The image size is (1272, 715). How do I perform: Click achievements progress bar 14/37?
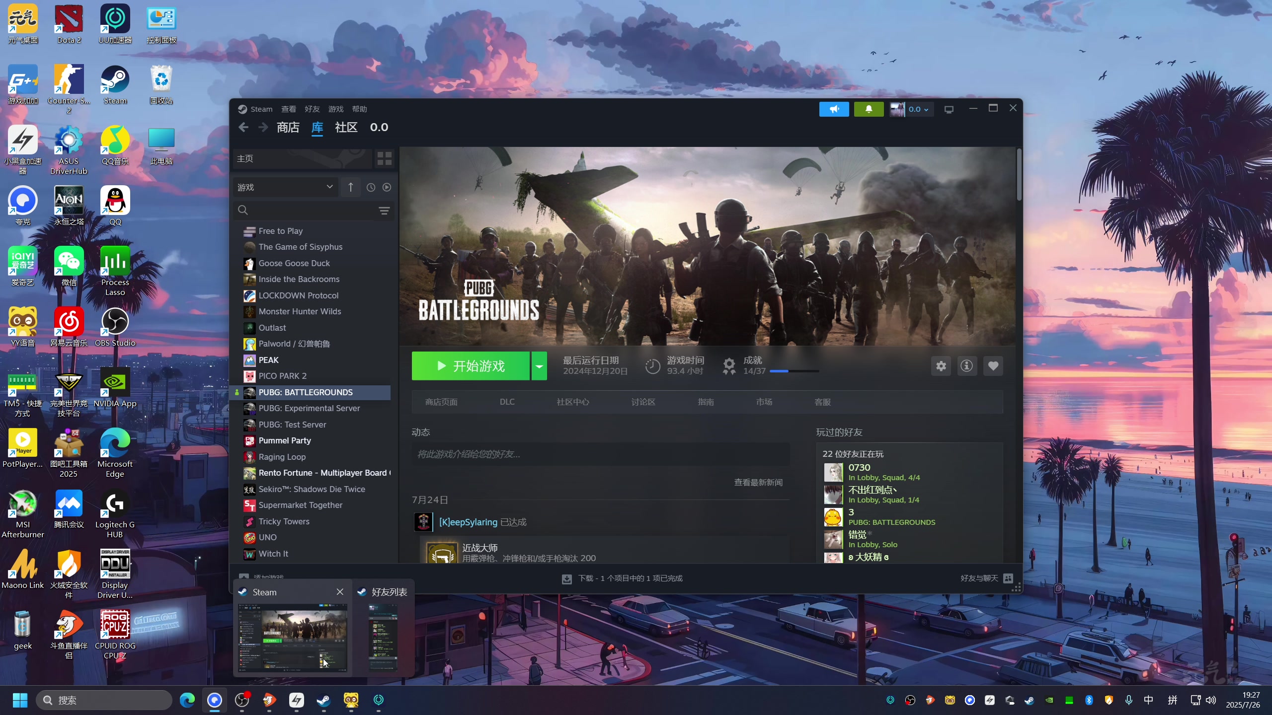794,371
